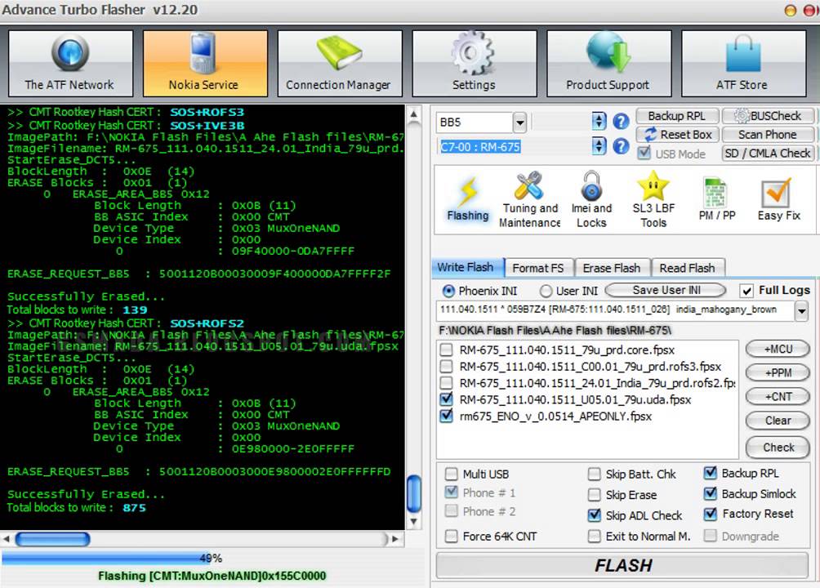Click the Check button
Screen dimensions: 820x588
[x=778, y=448]
